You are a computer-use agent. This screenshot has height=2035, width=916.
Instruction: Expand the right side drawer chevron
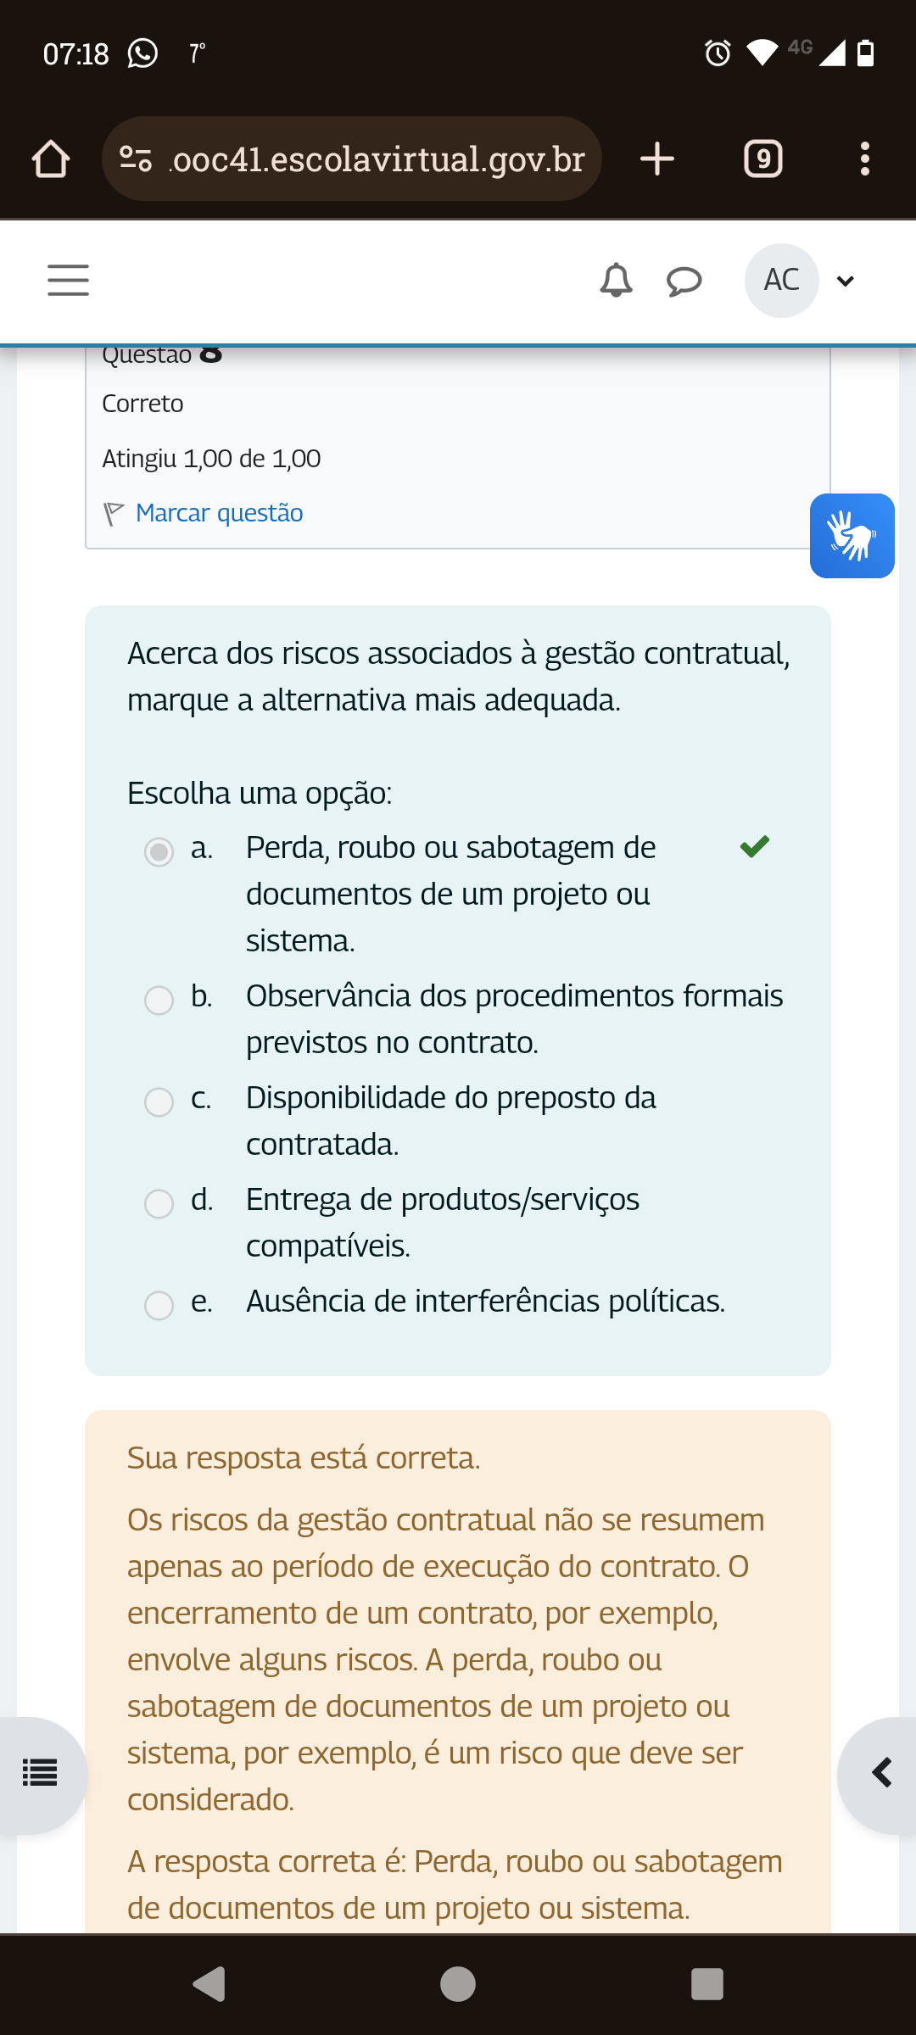pos(882,1773)
